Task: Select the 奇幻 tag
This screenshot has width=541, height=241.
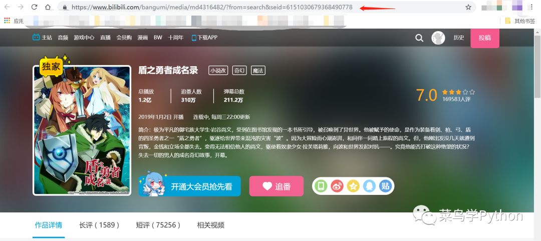Action: (239, 71)
